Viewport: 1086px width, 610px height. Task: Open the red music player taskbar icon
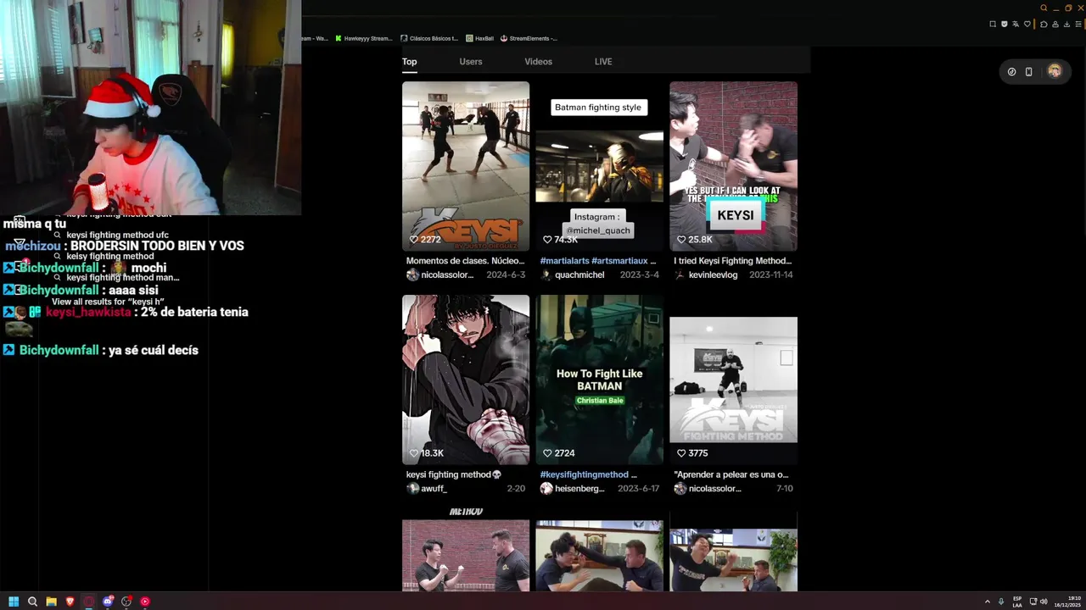145,602
